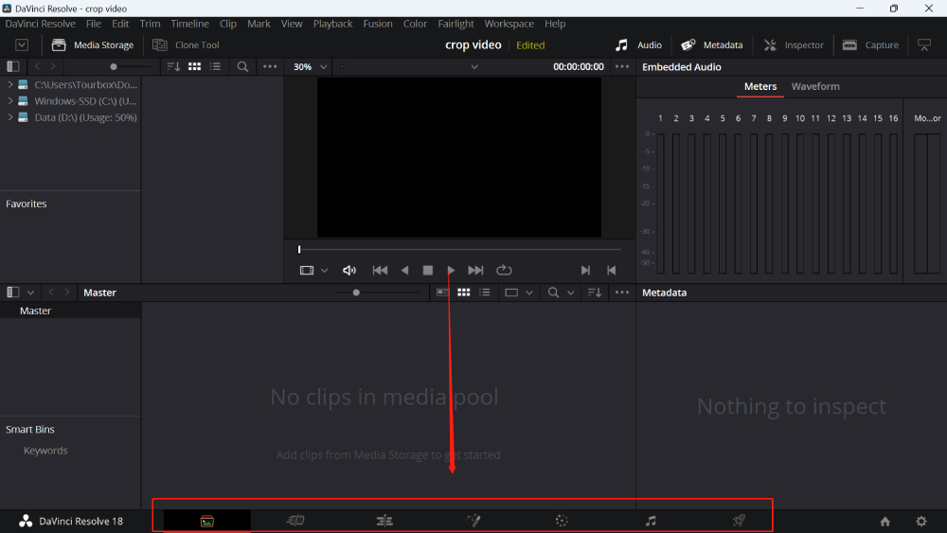Image resolution: width=947 pixels, height=533 pixels.
Task: Switch media storage to list view
Action: (x=216, y=66)
